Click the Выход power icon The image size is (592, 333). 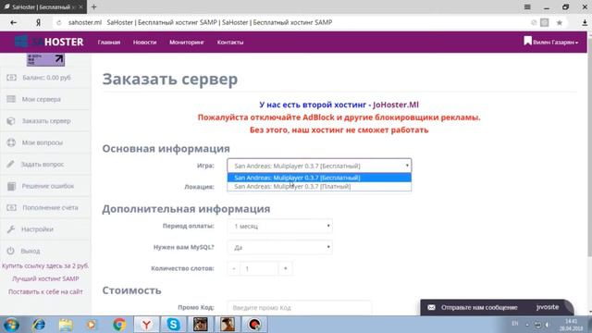pos(10,251)
